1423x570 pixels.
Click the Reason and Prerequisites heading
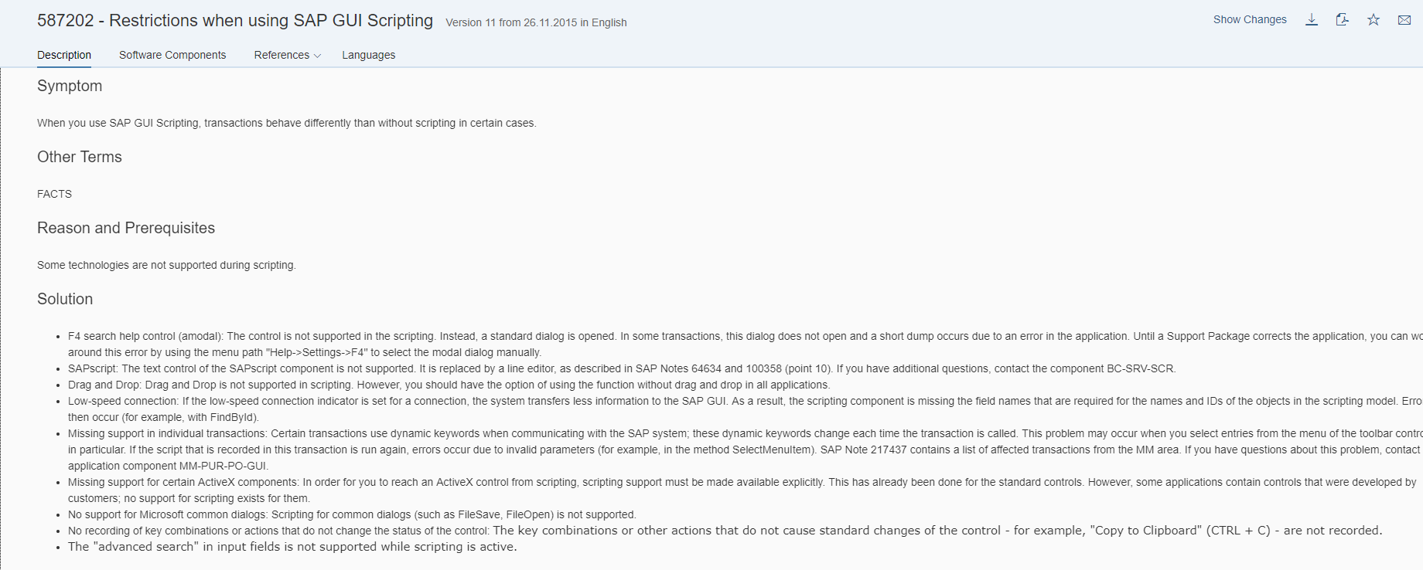point(126,228)
